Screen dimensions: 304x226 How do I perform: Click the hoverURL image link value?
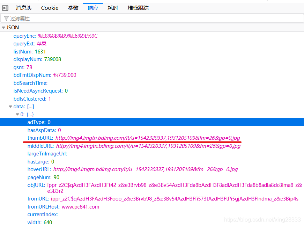click(x=146, y=169)
